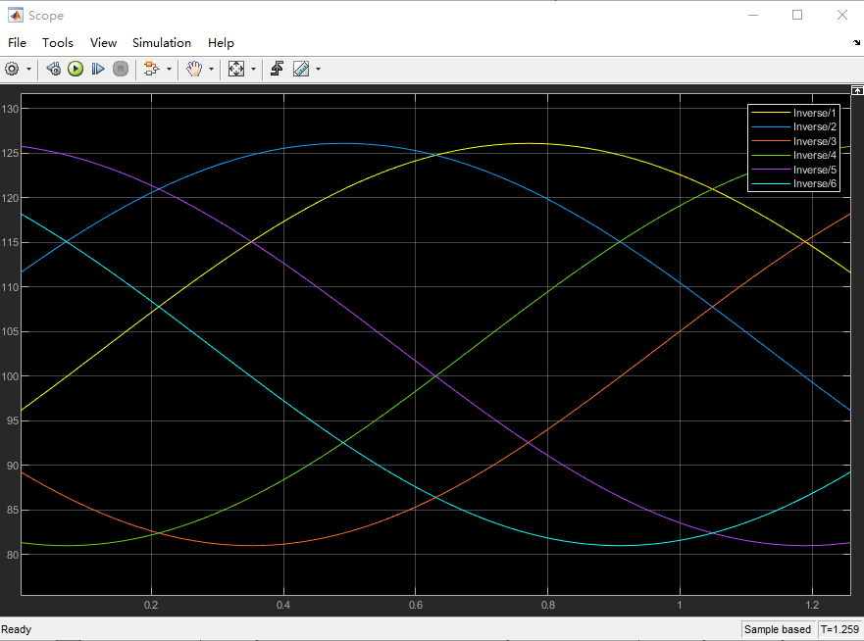
Task: Click the T=1.259 time readout
Action: (839, 629)
